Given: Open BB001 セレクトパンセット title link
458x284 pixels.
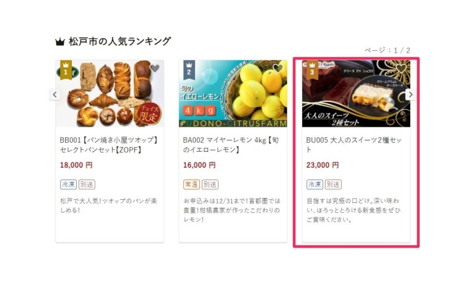Looking at the screenshot, I should point(110,145).
